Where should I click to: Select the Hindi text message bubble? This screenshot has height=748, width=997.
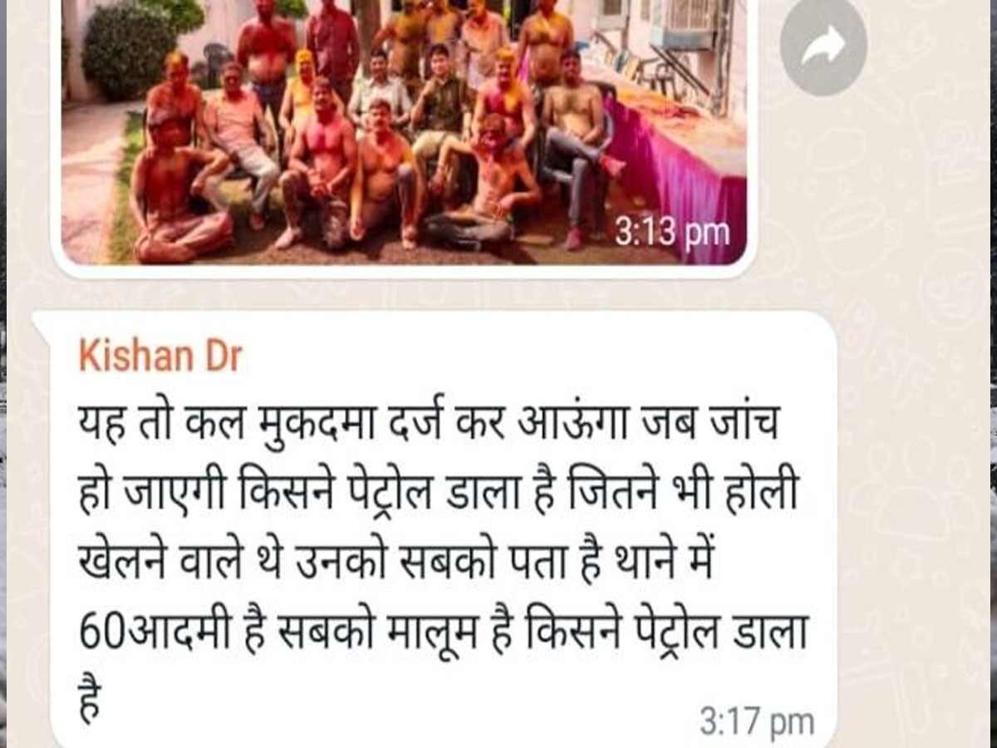pos(434,529)
